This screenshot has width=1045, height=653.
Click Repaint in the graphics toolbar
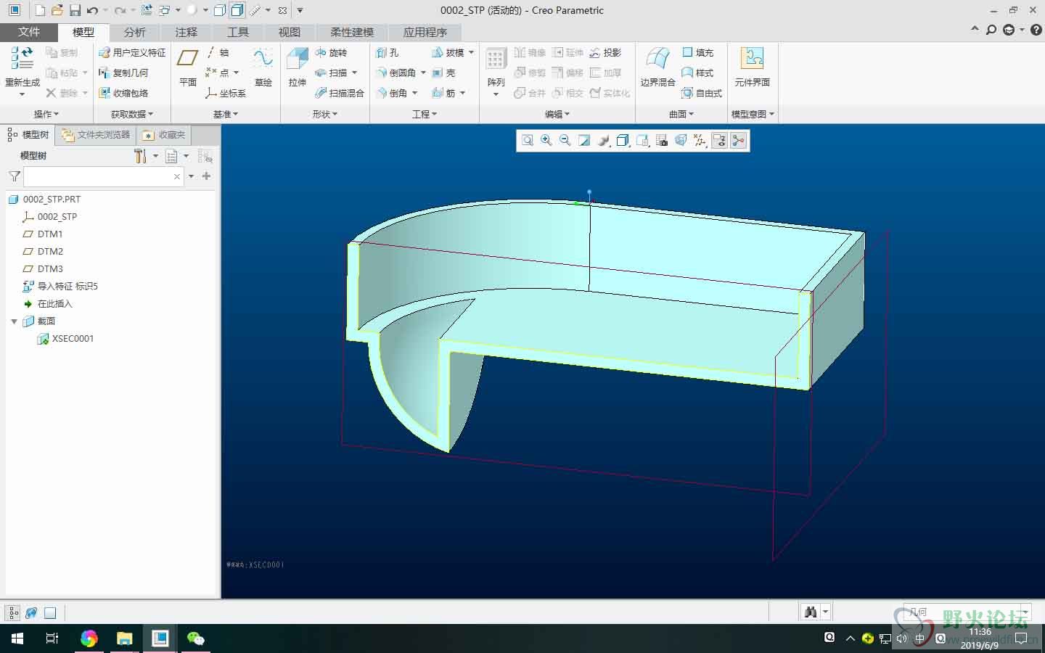pos(584,141)
